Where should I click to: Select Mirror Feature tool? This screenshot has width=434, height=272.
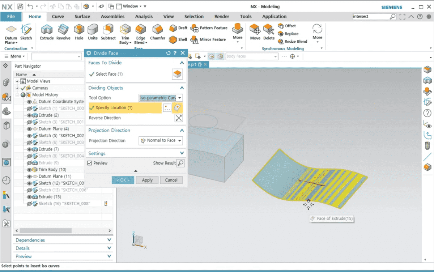(x=208, y=39)
